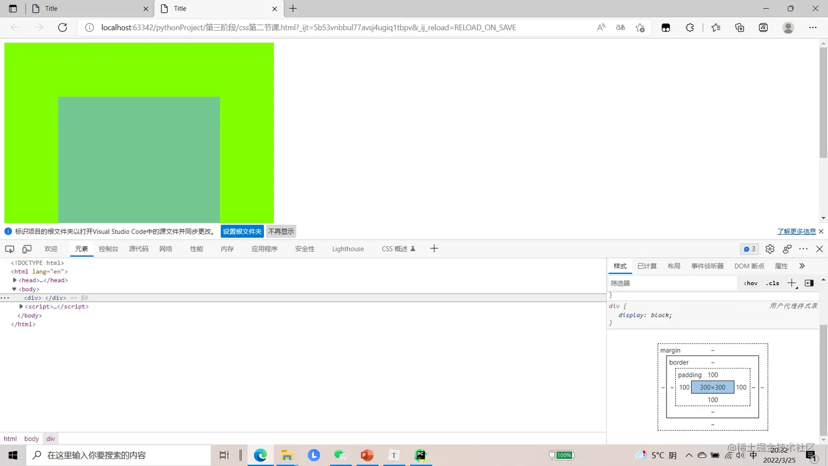
Task: Click the 设置根文件夹 button
Action: point(242,231)
